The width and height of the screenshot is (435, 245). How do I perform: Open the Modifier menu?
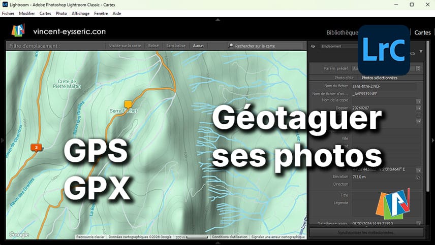tap(27, 13)
